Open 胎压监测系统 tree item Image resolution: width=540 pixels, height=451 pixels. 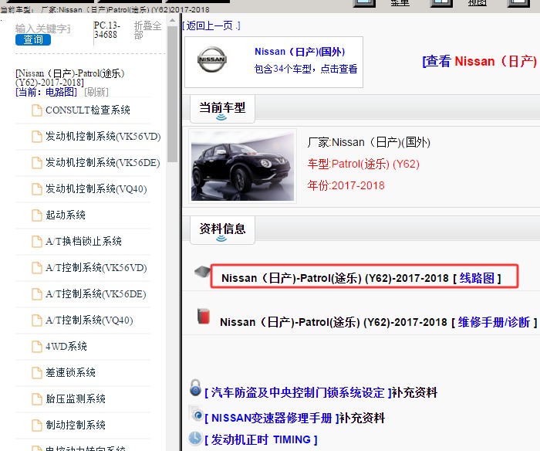click(x=76, y=398)
